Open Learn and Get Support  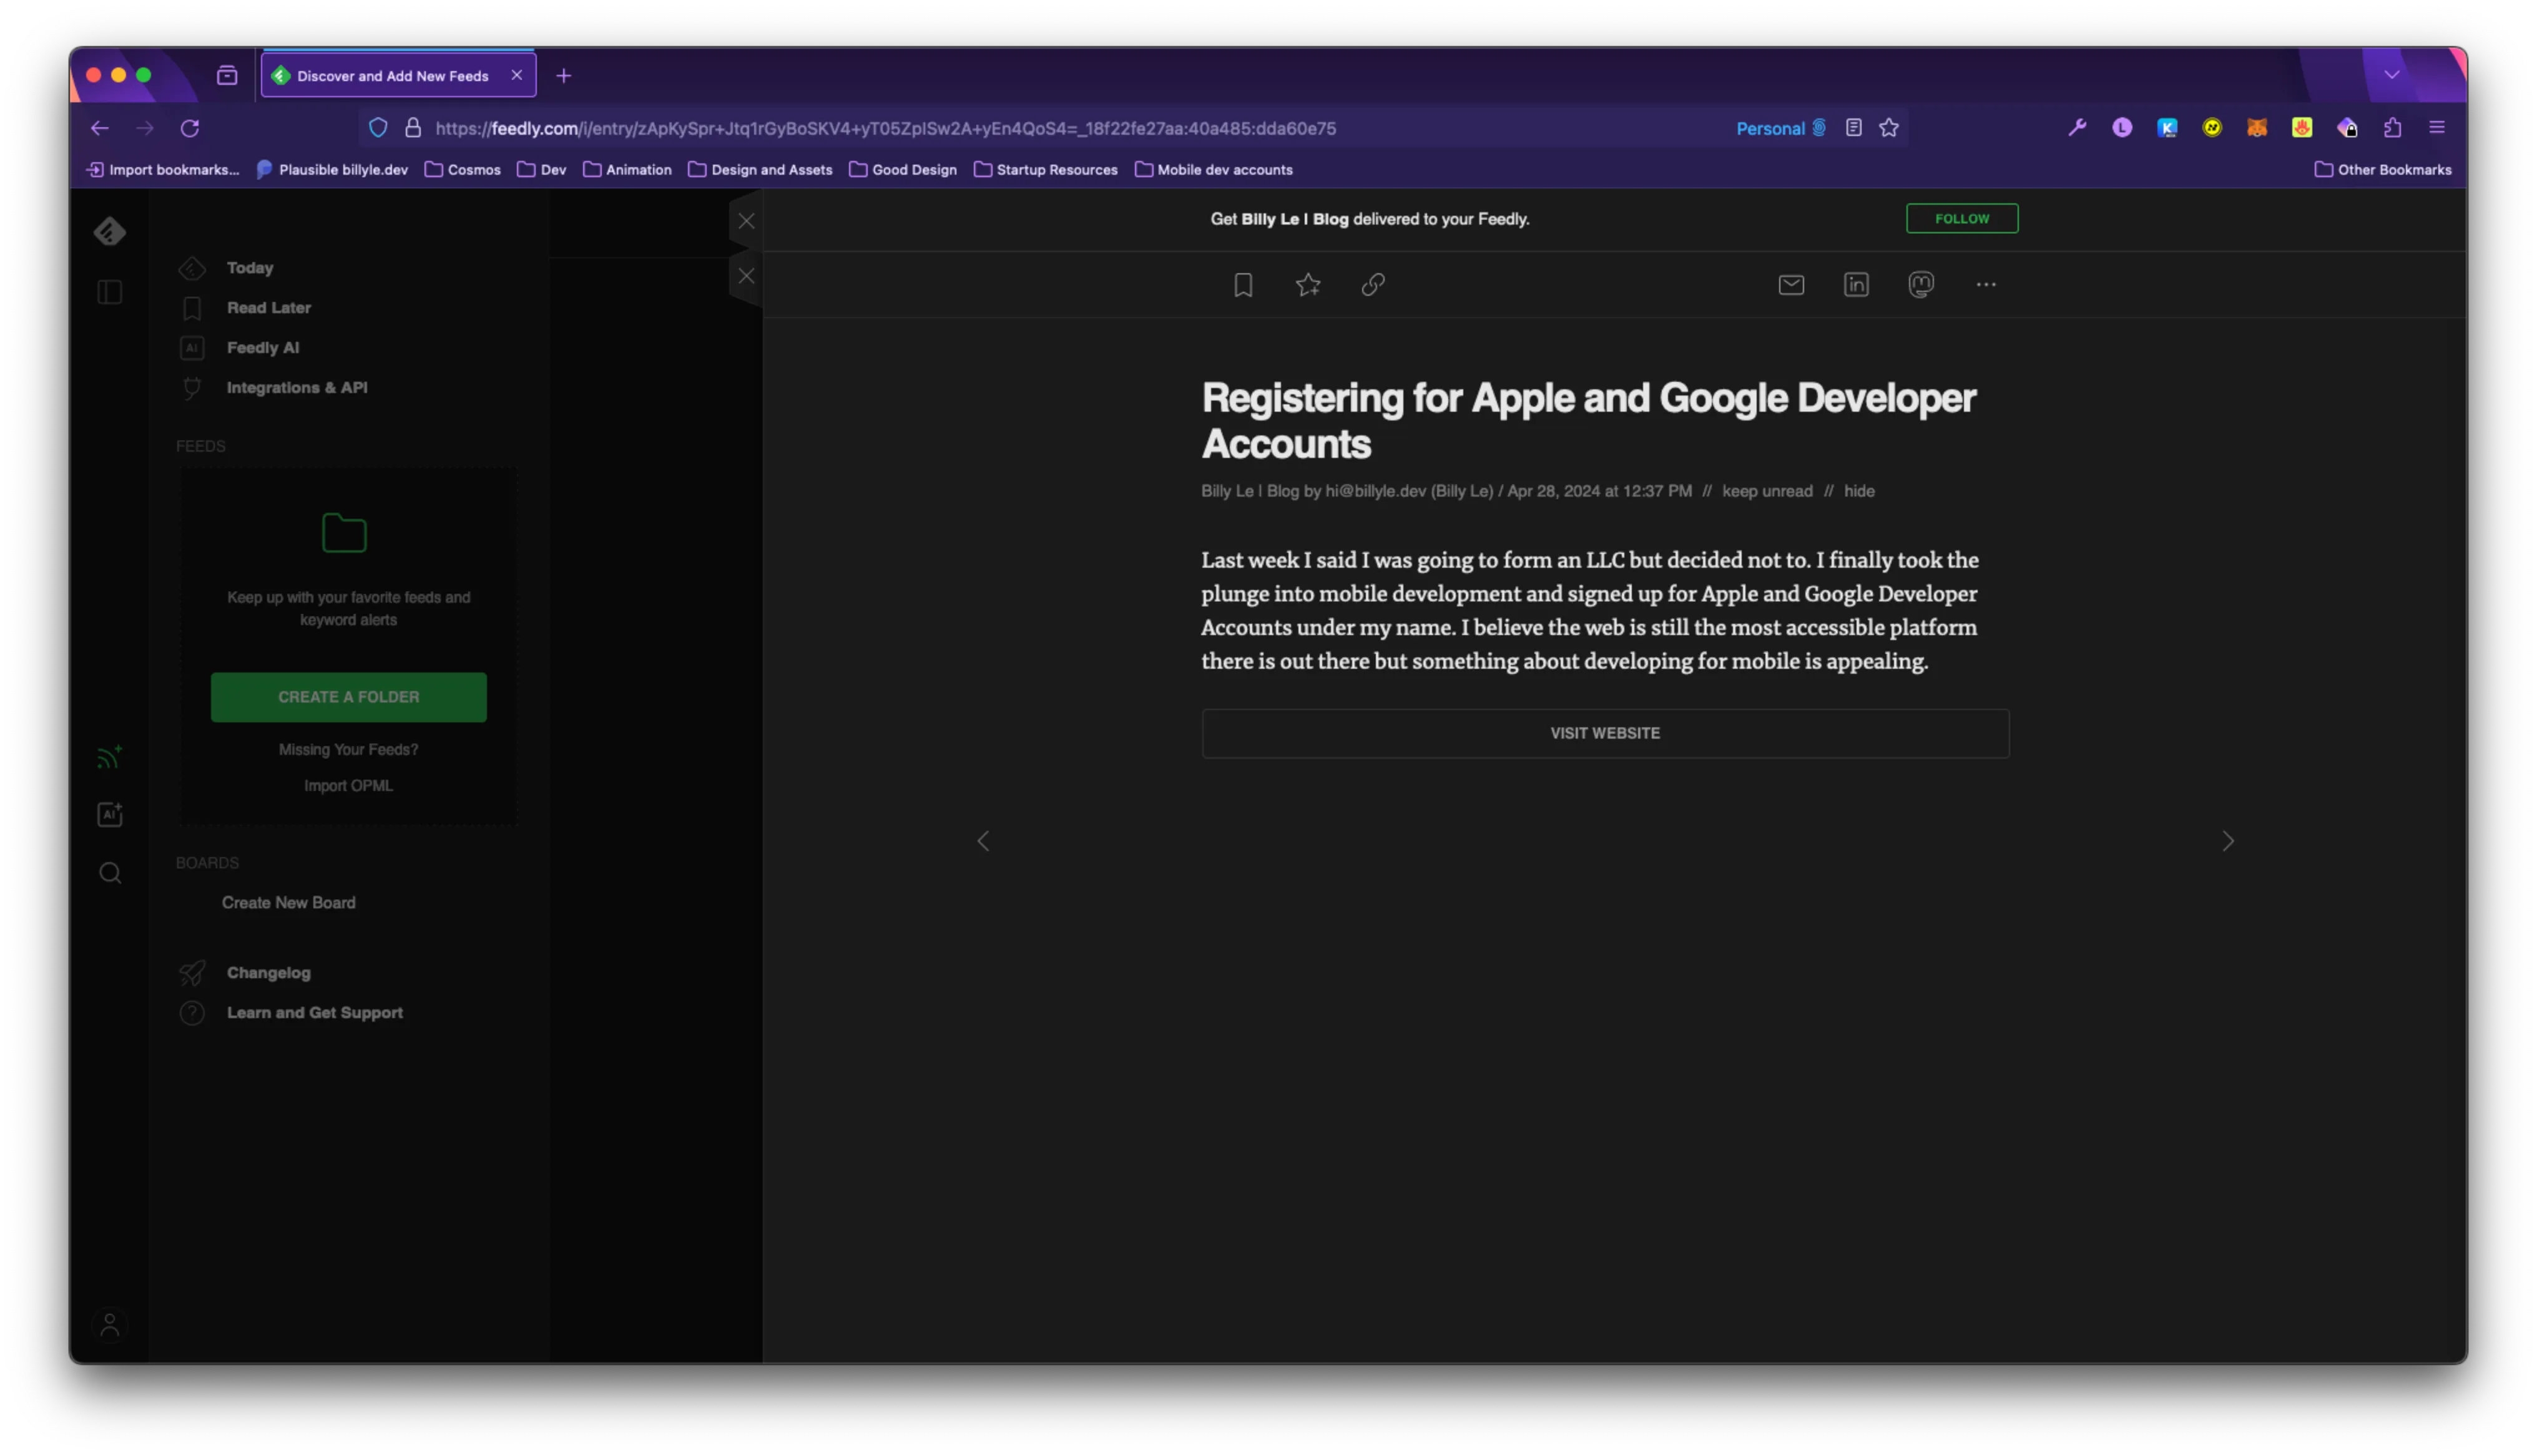pyautogui.click(x=315, y=1013)
